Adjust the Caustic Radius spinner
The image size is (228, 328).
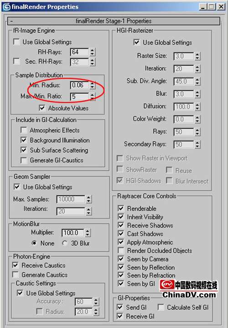(x=96, y=312)
